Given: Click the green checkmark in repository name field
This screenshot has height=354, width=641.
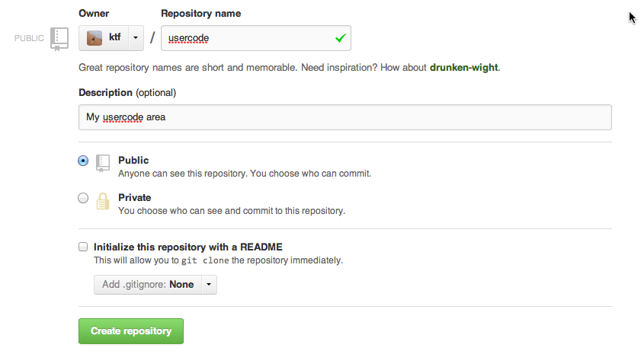Looking at the screenshot, I should coord(341,38).
